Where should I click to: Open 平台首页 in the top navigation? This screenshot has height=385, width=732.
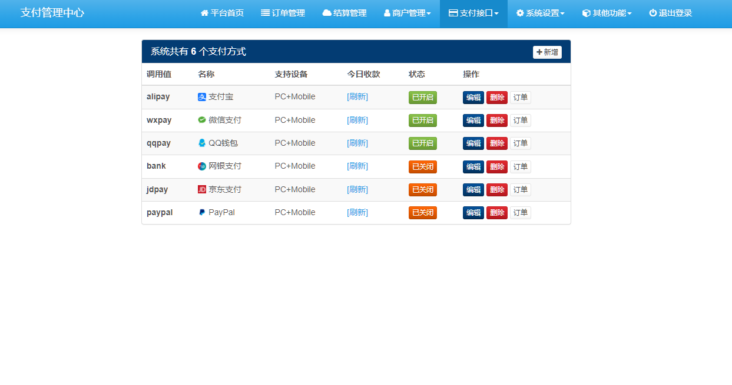click(222, 13)
